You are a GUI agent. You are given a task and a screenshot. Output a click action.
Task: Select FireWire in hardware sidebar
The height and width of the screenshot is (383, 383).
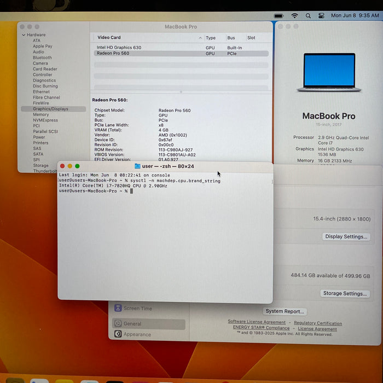click(x=41, y=103)
